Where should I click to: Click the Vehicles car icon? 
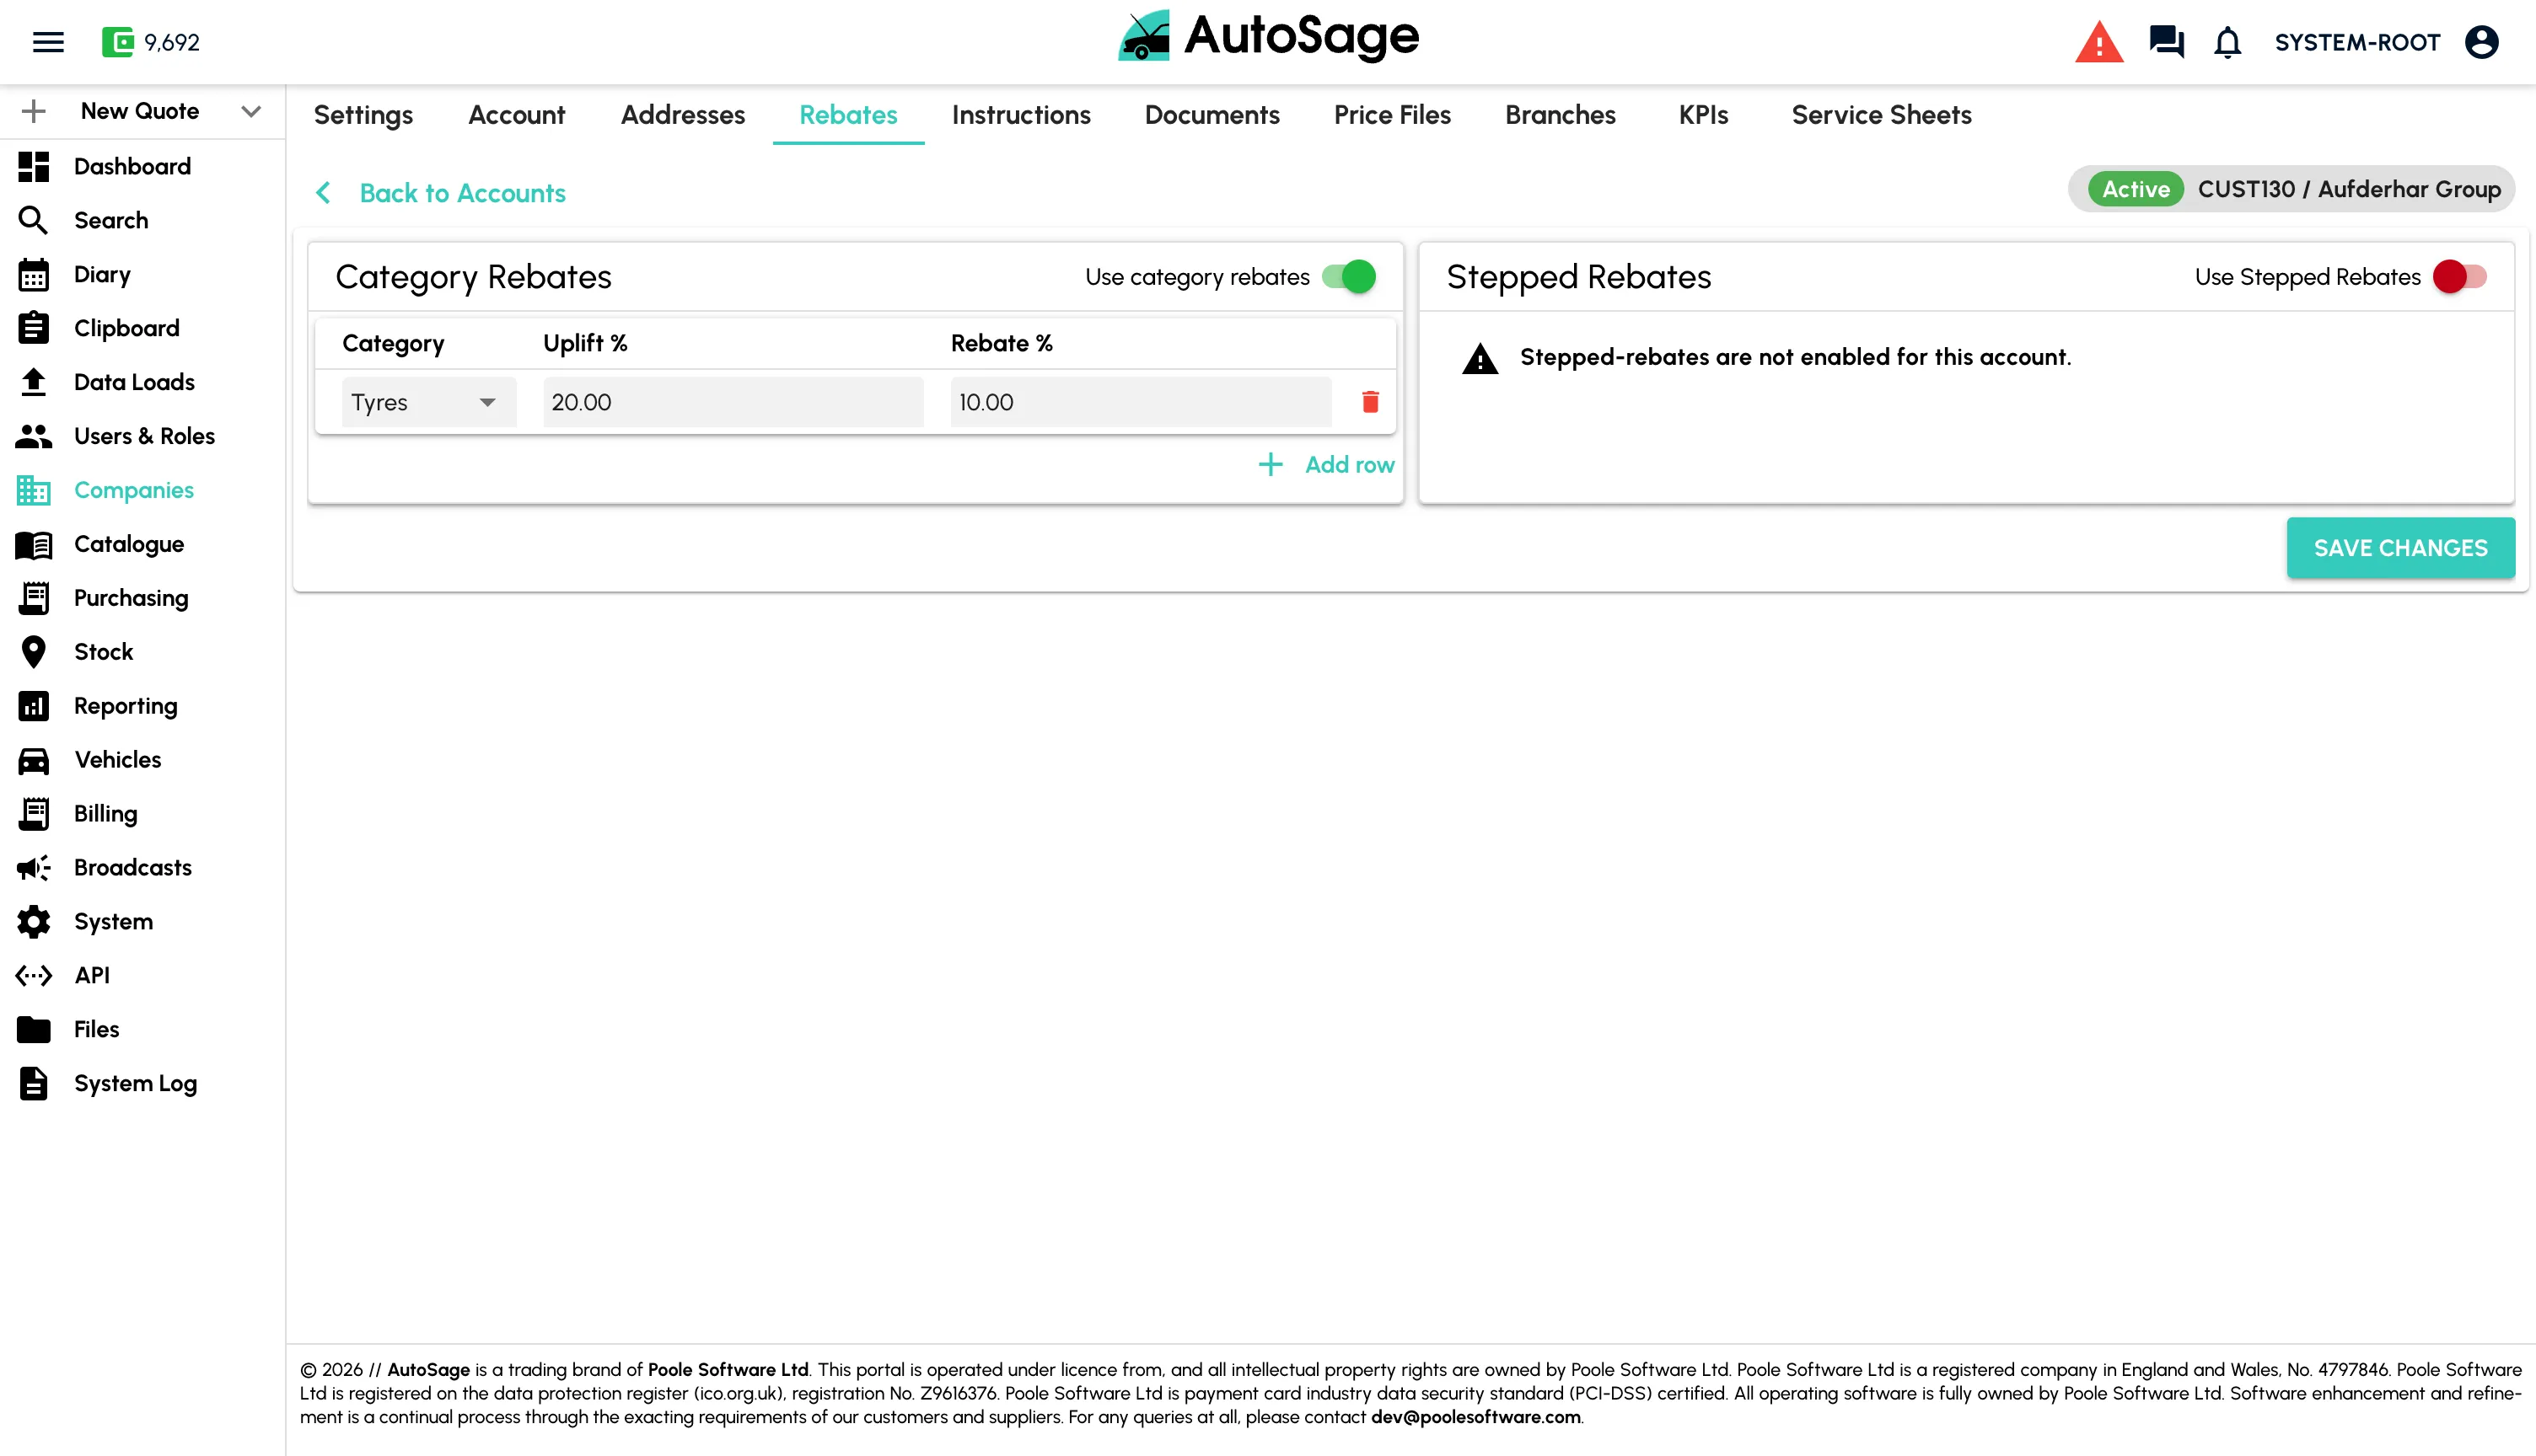tap(33, 760)
